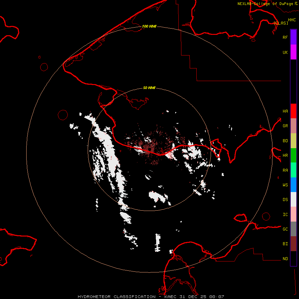
Task: Click the RF legend label
Action: [x=285, y=37]
